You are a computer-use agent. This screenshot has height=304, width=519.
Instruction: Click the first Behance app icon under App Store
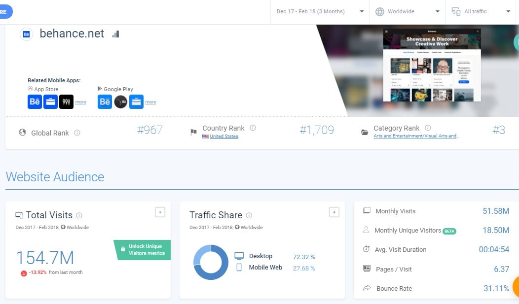click(35, 102)
